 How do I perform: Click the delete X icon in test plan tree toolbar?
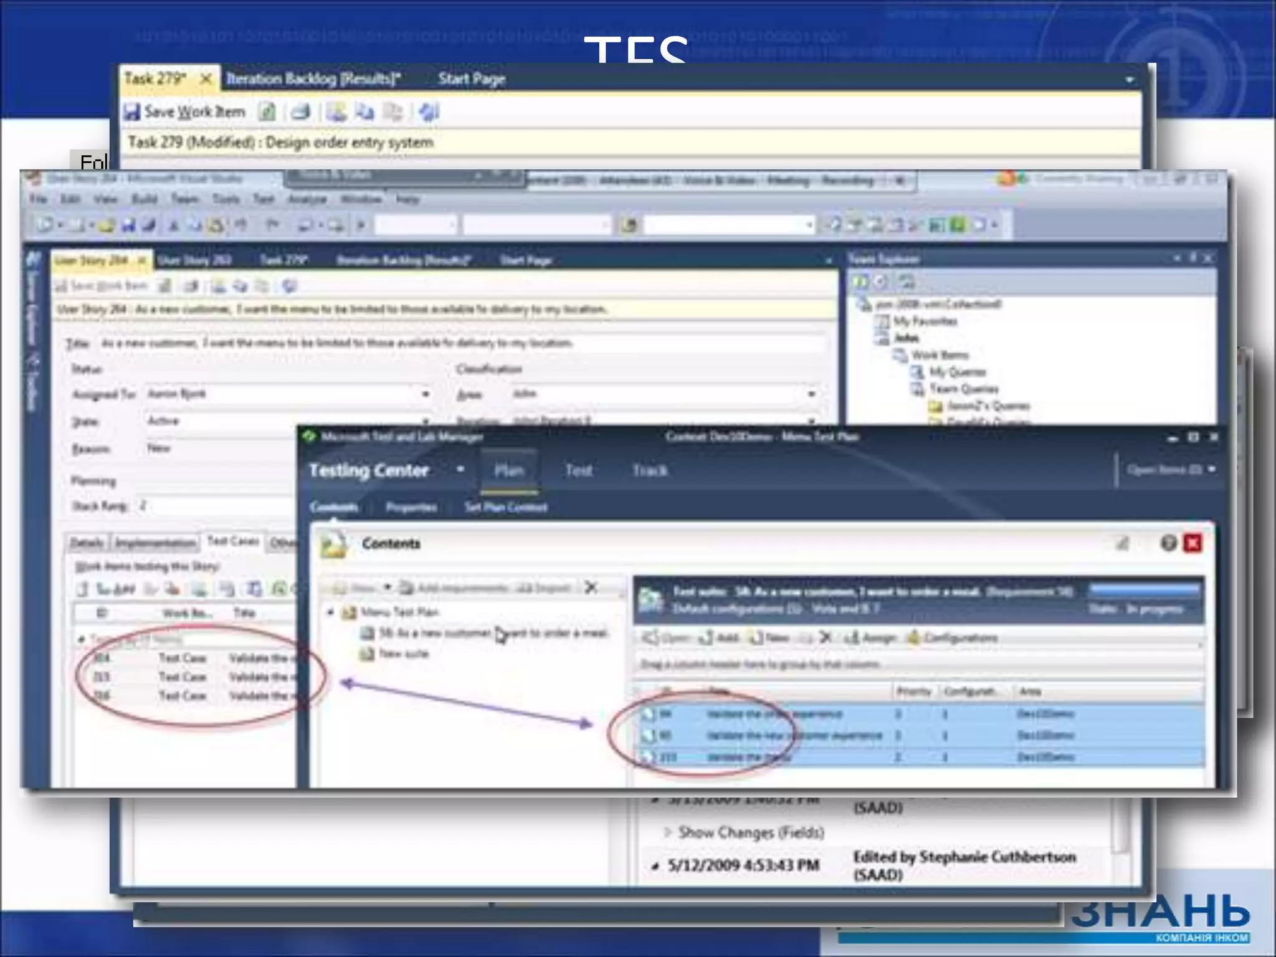point(591,588)
